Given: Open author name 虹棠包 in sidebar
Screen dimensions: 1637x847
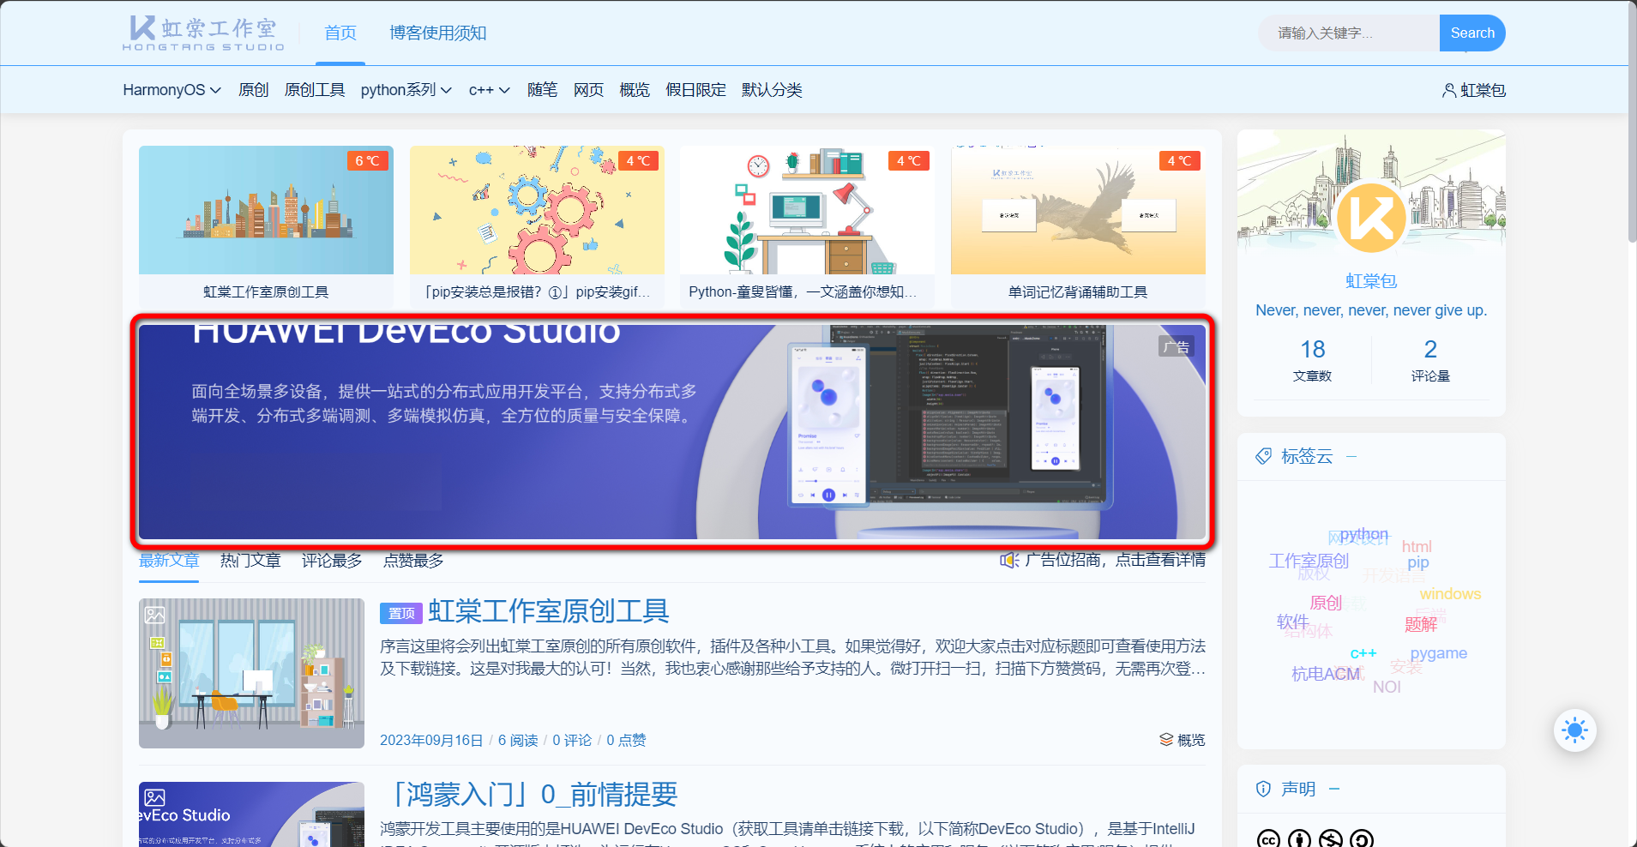Looking at the screenshot, I should (1371, 280).
